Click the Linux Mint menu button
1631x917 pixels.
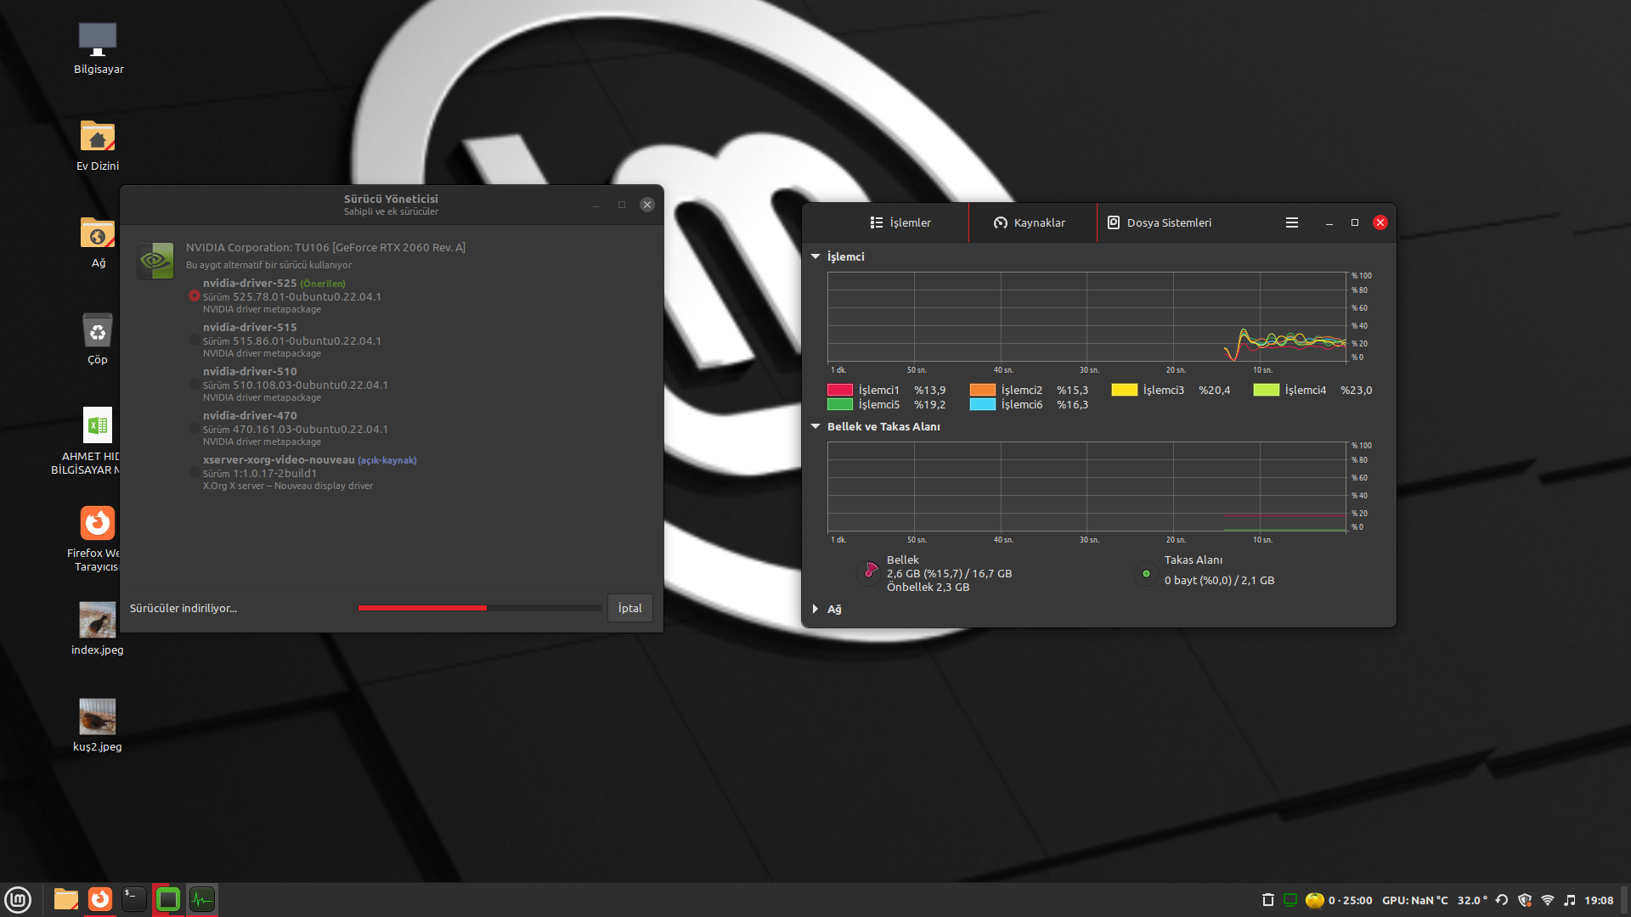click(x=18, y=899)
